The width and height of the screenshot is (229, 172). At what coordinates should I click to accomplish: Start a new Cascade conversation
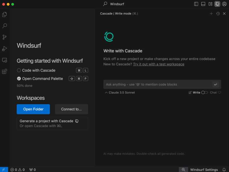pyautogui.click(x=211, y=13)
